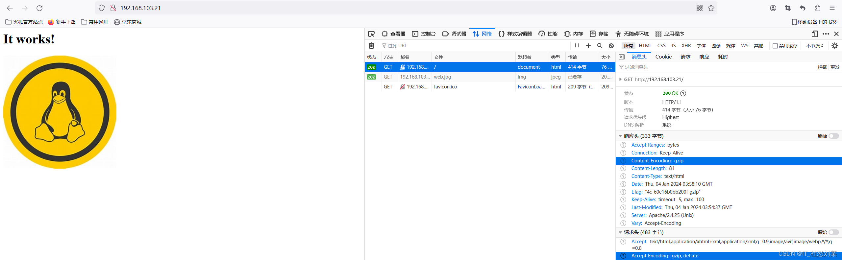The image size is (842, 260).
Task: Expand the GET http://192.168.103.21/ URL row
Action: [620, 79]
